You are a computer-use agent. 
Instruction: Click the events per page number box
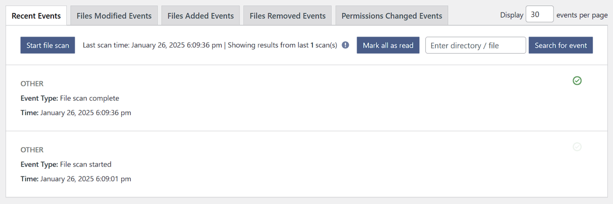(540, 14)
